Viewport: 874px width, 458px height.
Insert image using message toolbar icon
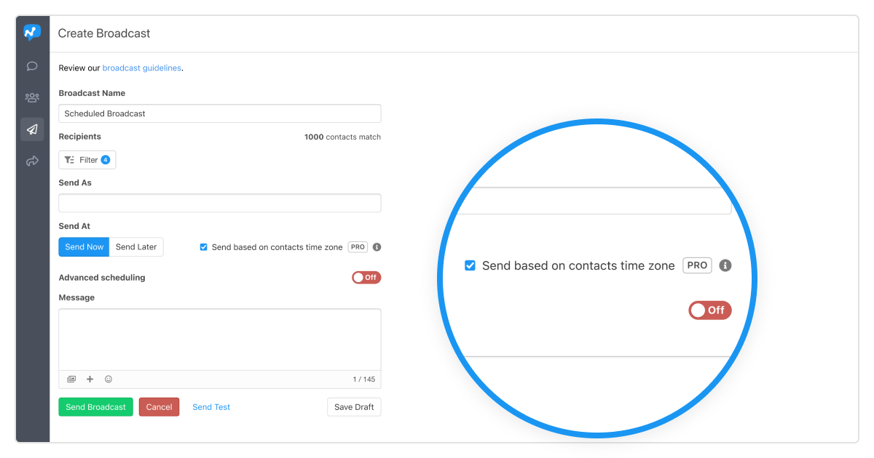click(71, 379)
